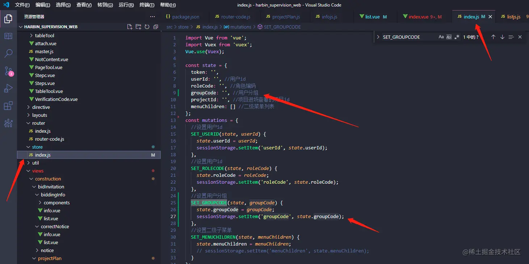Screen dimensions: 529x264
Task: Open Source Control view with badge 3
Action: pyautogui.click(x=8, y=71)
